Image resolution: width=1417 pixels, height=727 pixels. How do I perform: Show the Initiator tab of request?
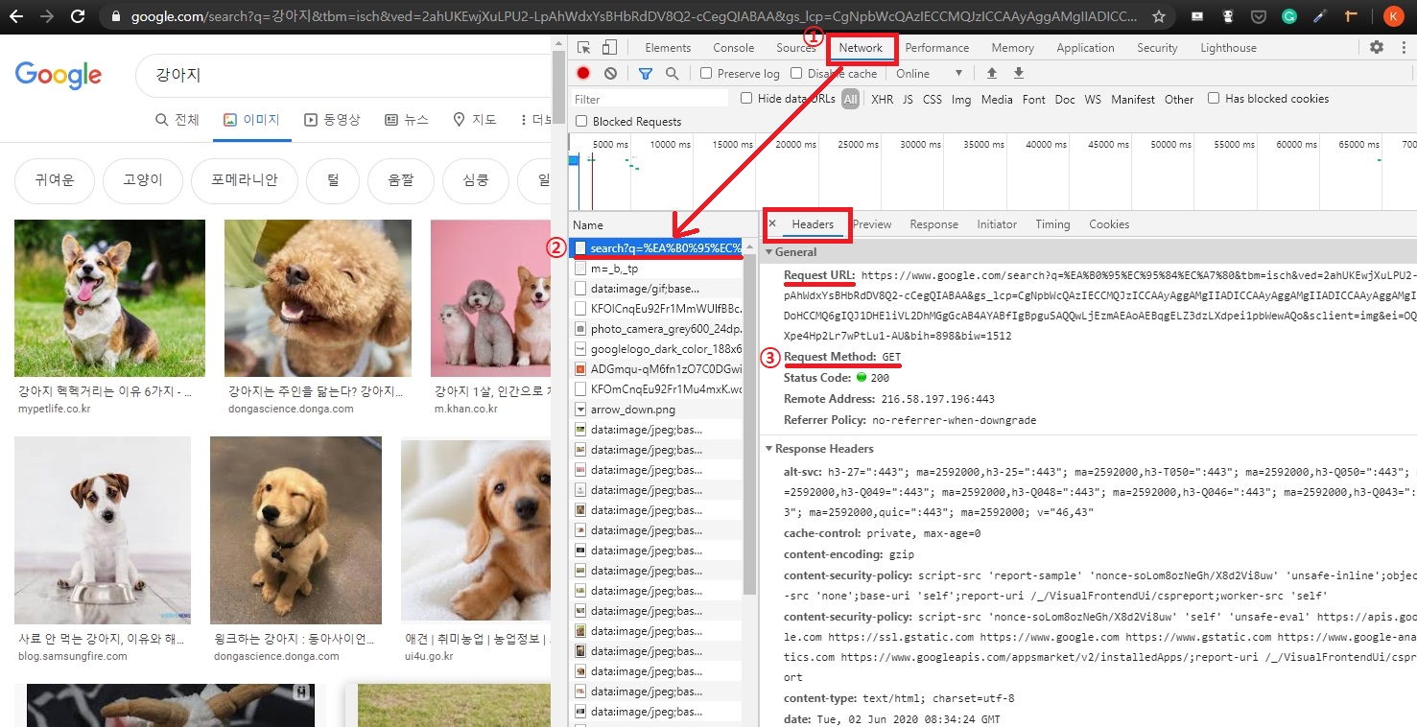tap(997, 223)
